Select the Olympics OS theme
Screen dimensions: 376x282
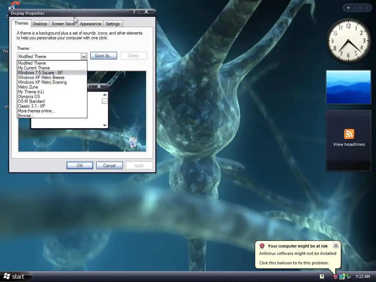(52, 97)
